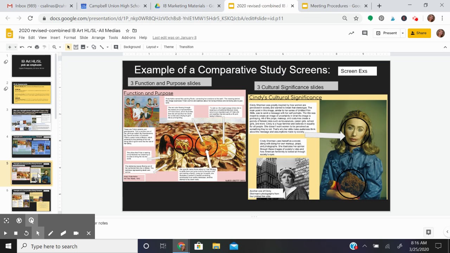Click the red recorder extension icon
The width and height of the screenshot is (450, 253).
(415, 18)
